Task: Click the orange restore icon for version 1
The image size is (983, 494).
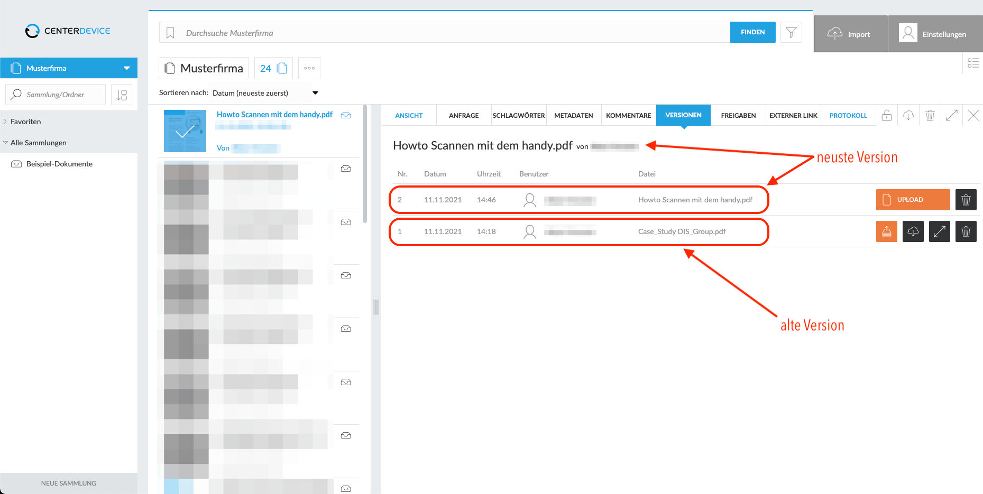Action: click(887, 231)
